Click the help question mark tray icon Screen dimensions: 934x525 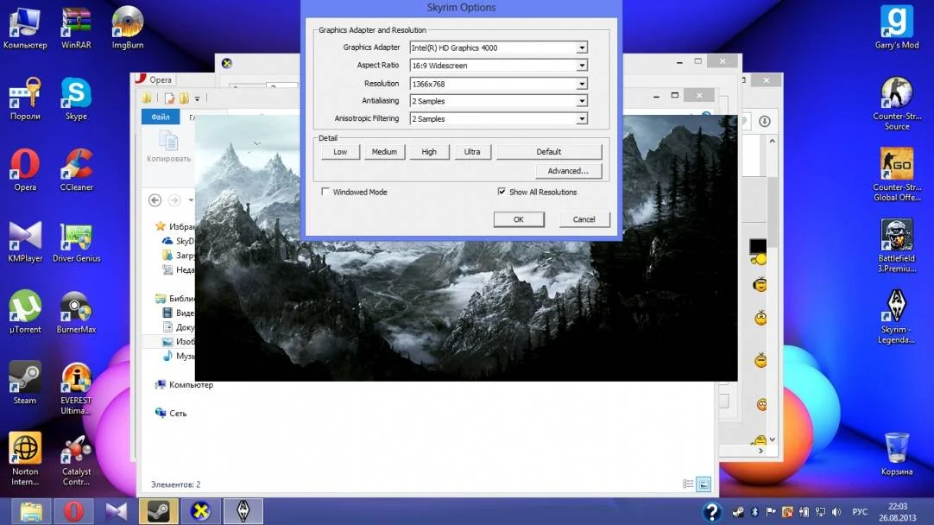(712, 511)
